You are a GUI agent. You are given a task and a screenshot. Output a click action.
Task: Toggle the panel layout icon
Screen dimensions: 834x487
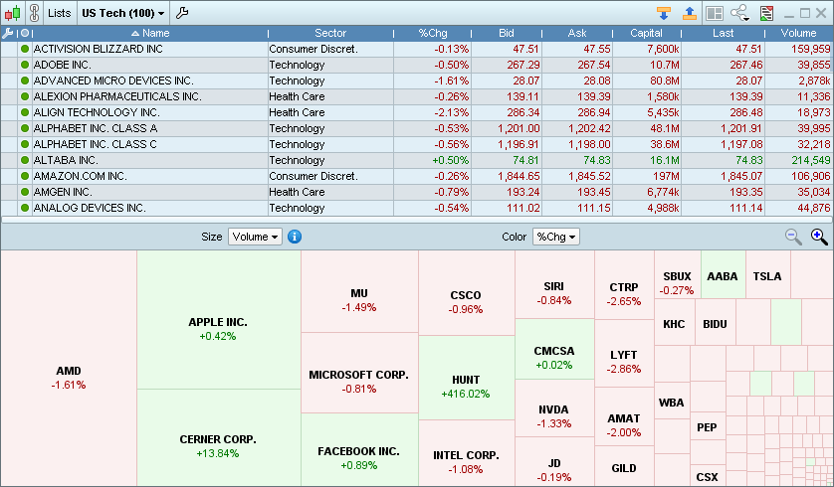pos(714,14)
